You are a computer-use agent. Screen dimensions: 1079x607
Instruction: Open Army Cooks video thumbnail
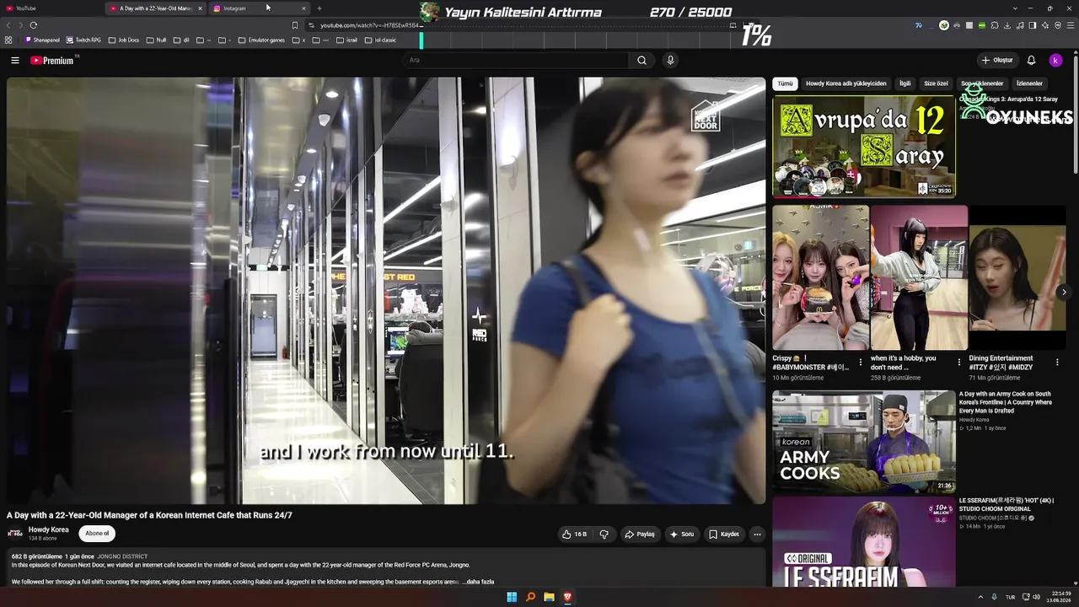coord(864,441)
